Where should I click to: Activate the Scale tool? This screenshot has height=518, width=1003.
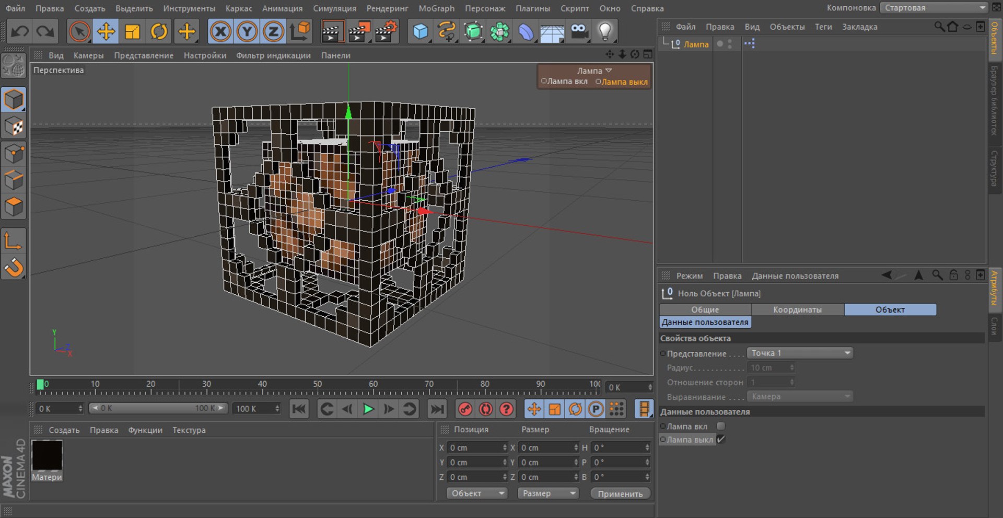click(x=132, y=32)
